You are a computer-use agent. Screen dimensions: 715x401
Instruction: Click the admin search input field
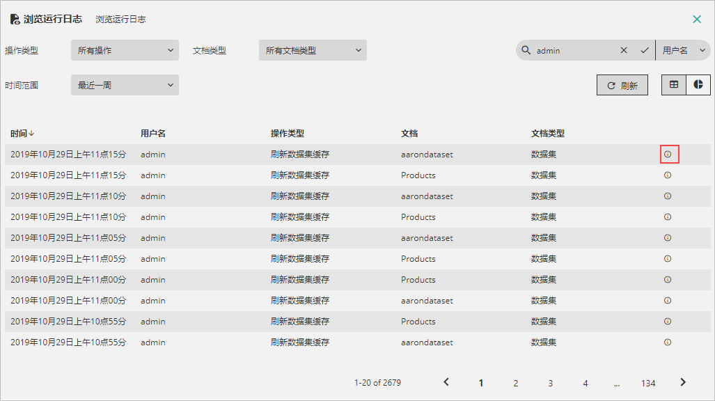[x=573, y=50]
